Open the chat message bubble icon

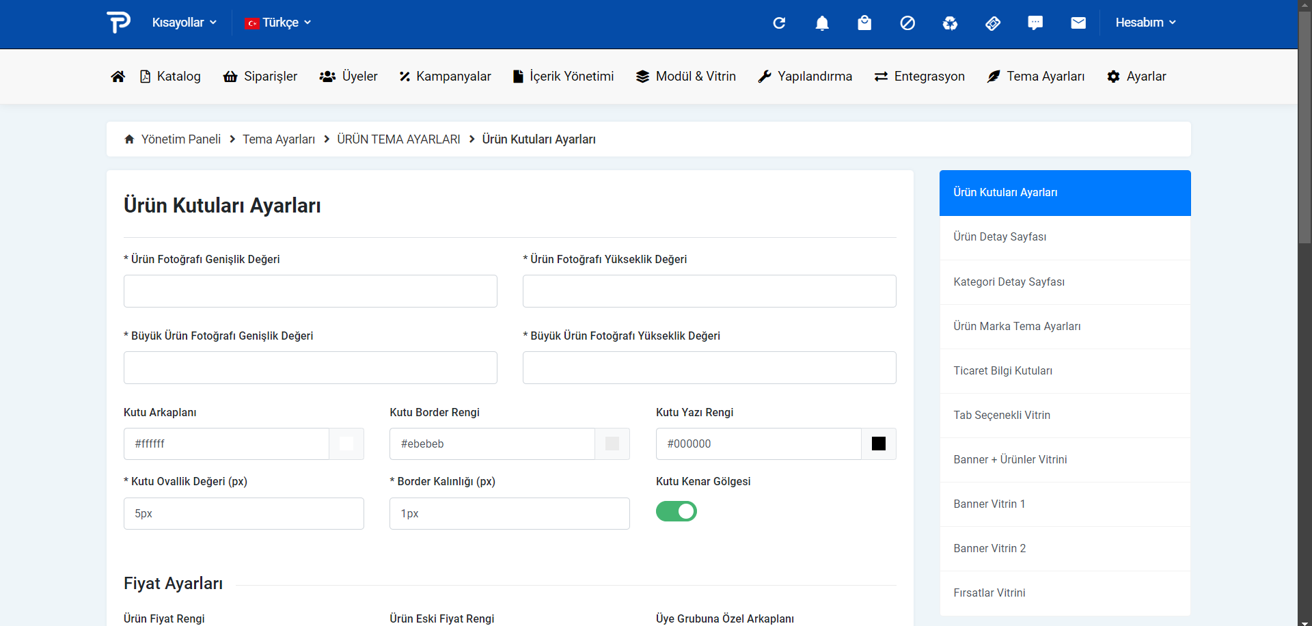pos(1035,23)
